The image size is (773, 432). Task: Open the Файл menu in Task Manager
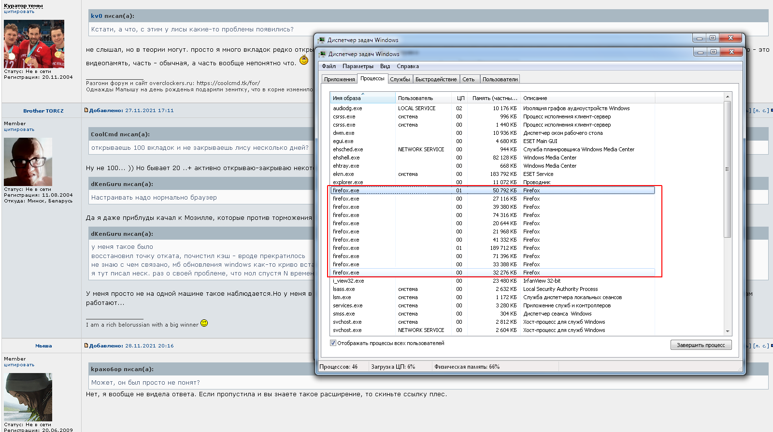tap(329, 66)
